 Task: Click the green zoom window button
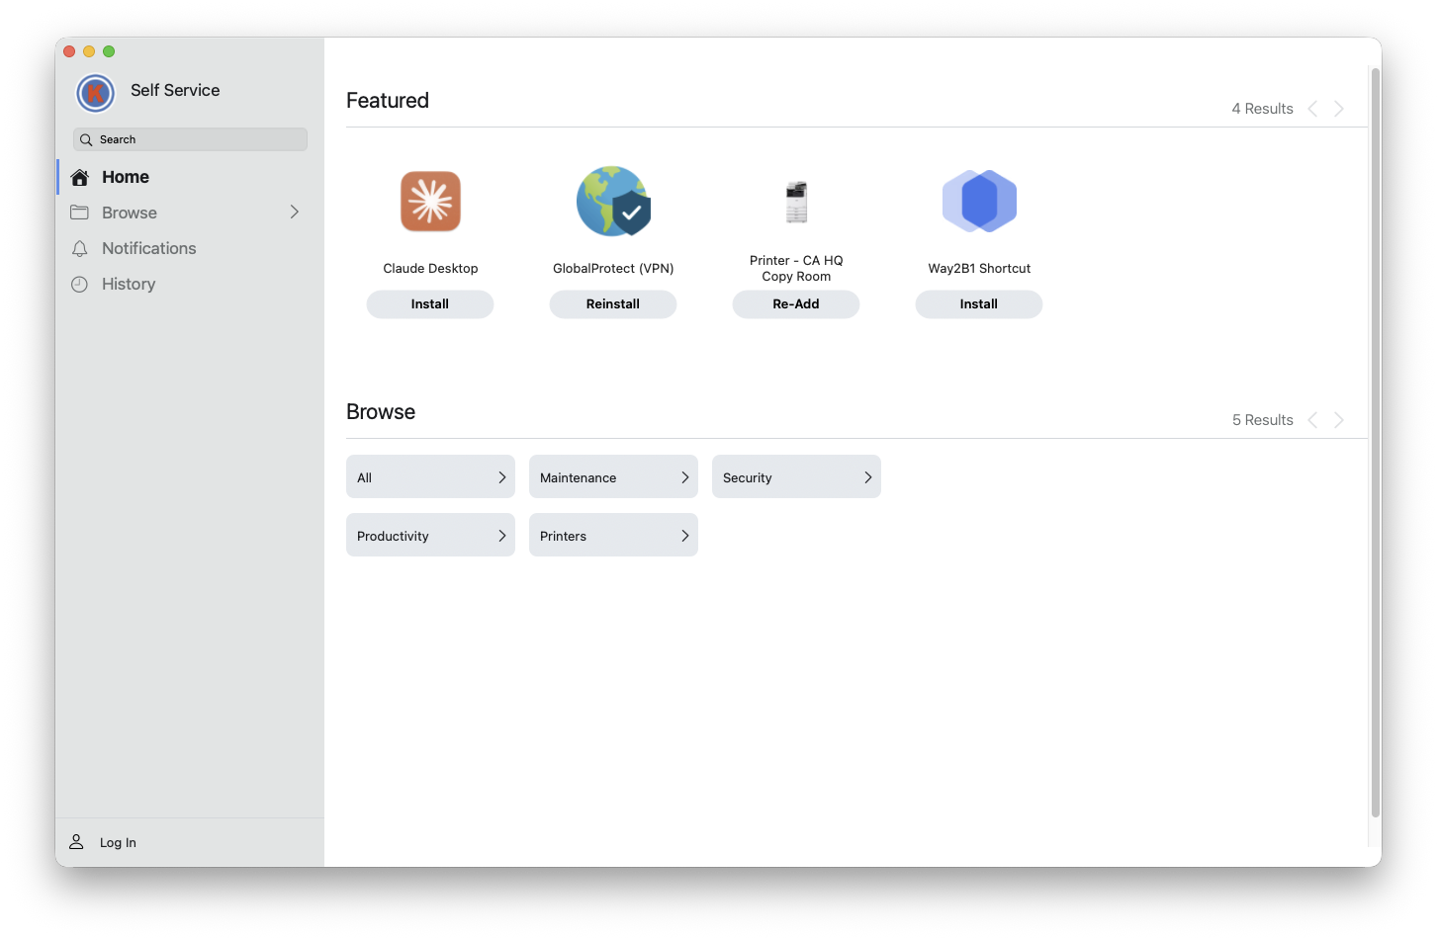pyautogui.click(x=109, y=51)
